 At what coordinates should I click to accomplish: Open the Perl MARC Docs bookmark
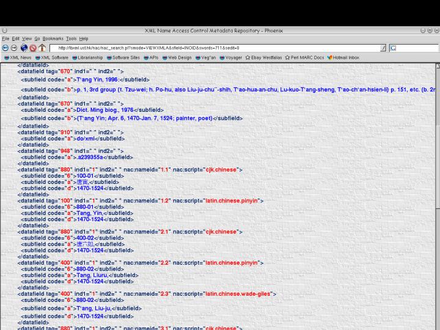[x=304, y=57]
